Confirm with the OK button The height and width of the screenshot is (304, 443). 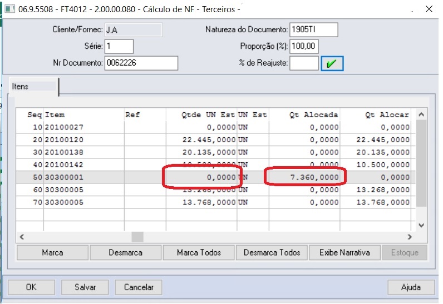(x=31, y=287)
